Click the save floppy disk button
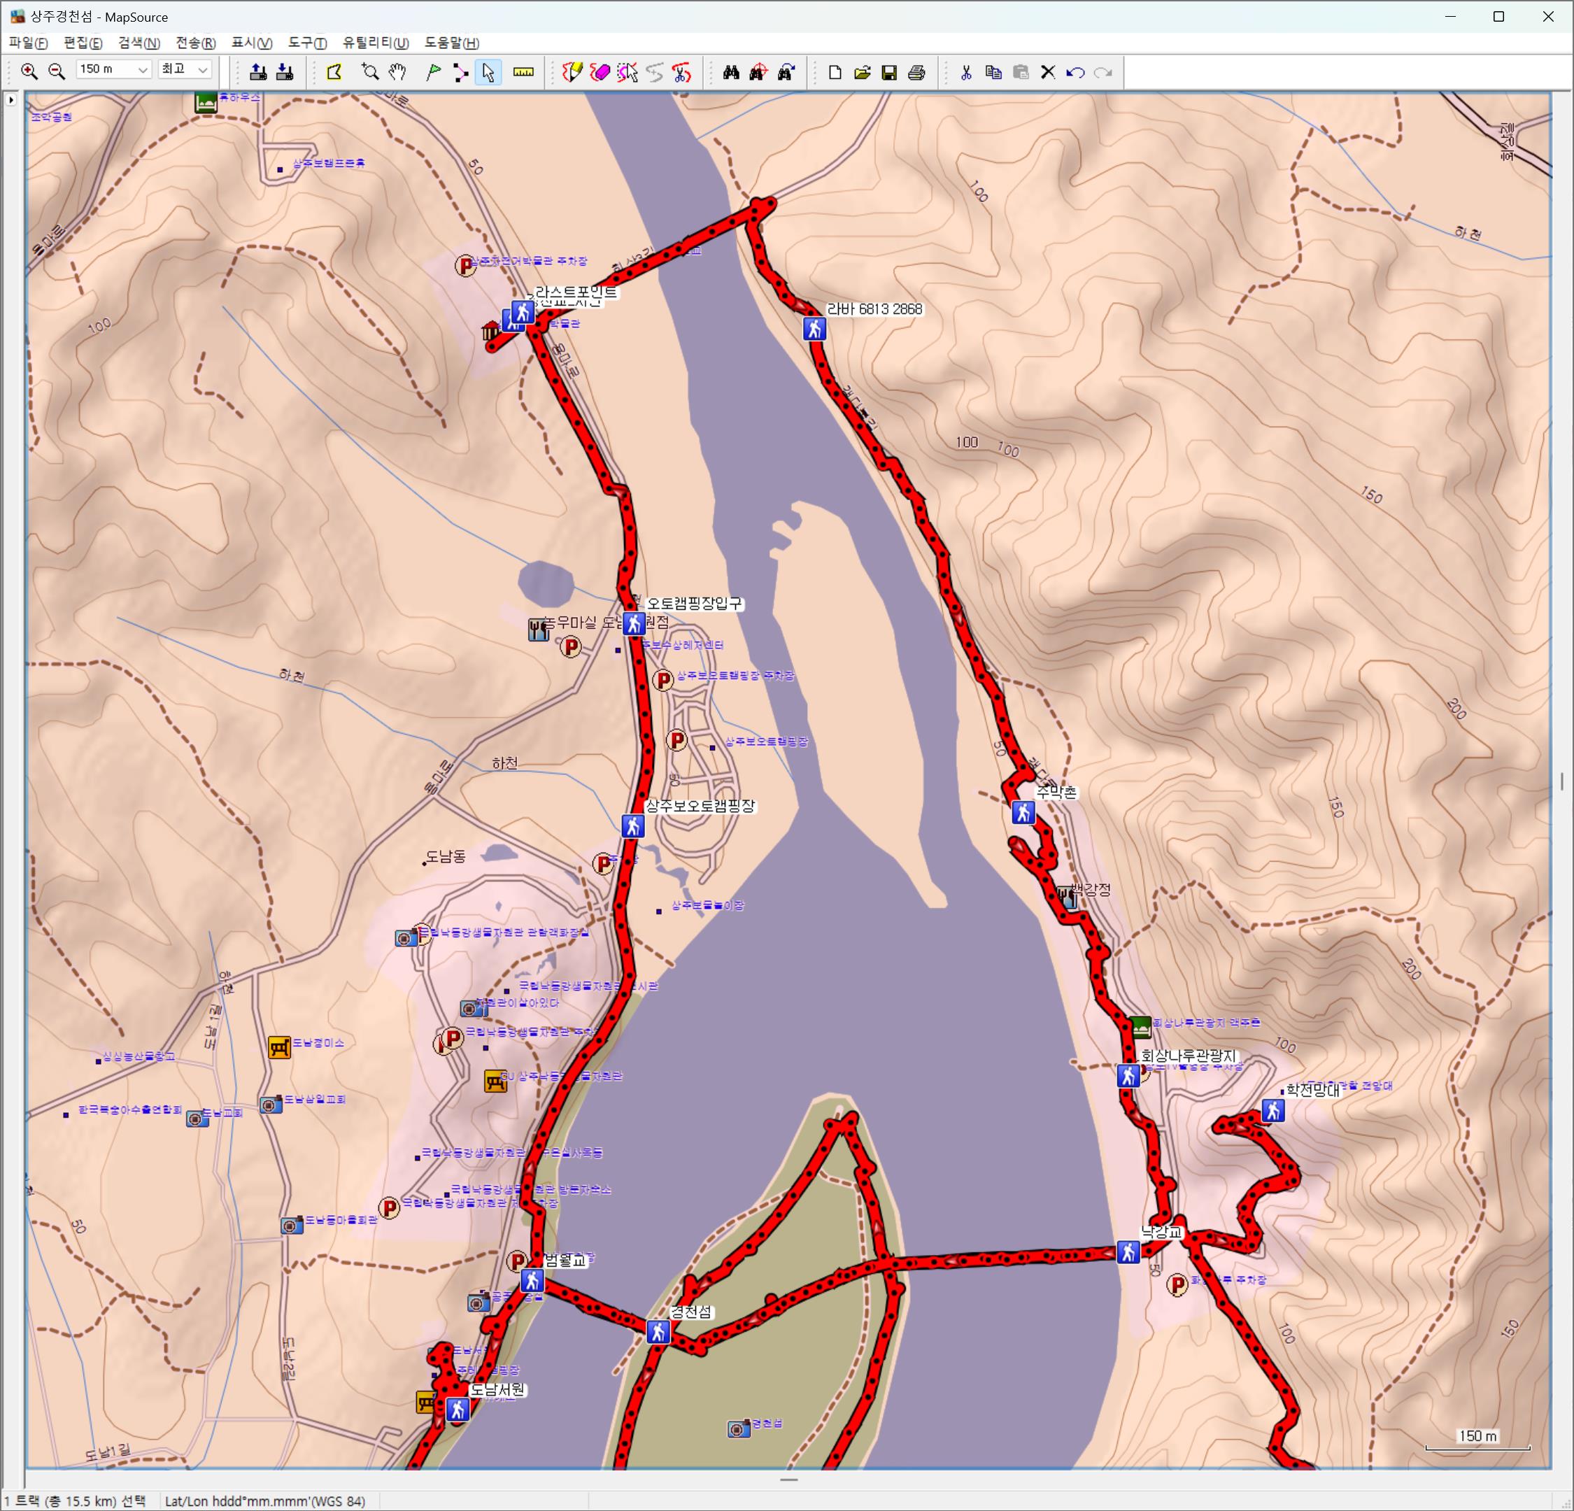Screen dimensions: 1574x1511 tap(889, 72)
